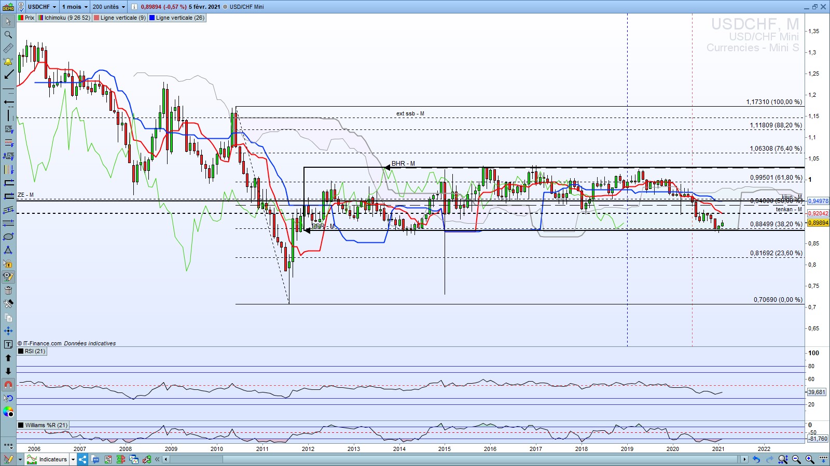Open the Williams %R (21) indicator label
830x466 pixels.
43,425
